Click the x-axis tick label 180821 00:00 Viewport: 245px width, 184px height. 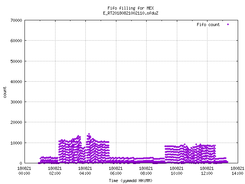click(24, 171)
